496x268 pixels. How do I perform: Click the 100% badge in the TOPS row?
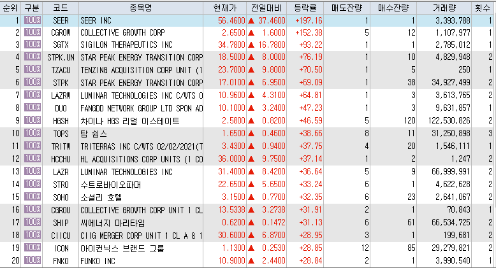(33, 133)
